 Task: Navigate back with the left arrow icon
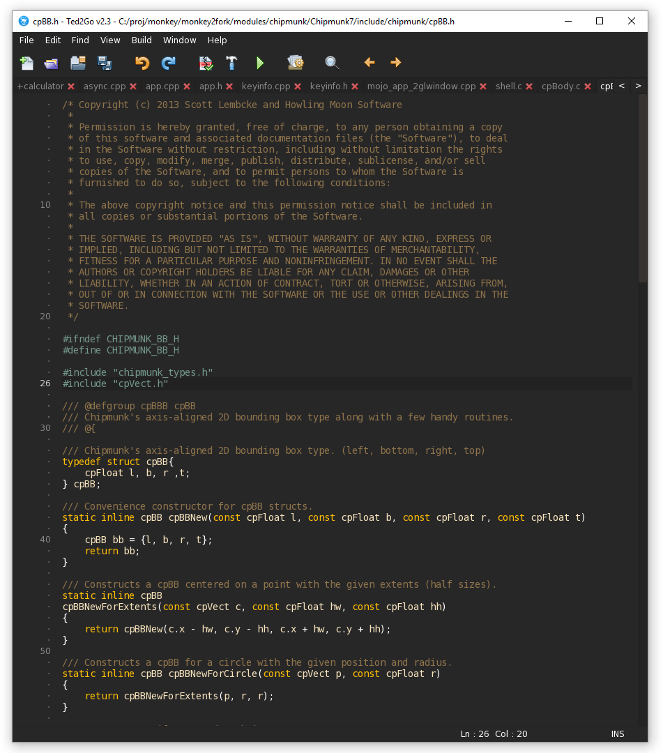coord(369,63)
